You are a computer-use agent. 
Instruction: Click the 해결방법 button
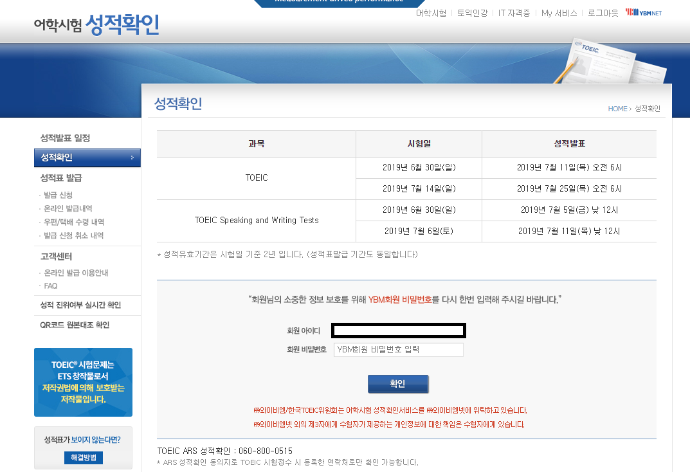point(84,458)
